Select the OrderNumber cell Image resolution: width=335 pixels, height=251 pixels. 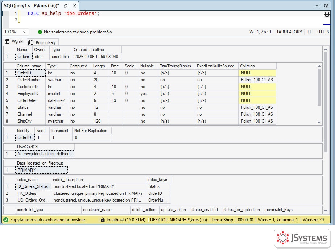pyautogui.click(x=30, y=80)
